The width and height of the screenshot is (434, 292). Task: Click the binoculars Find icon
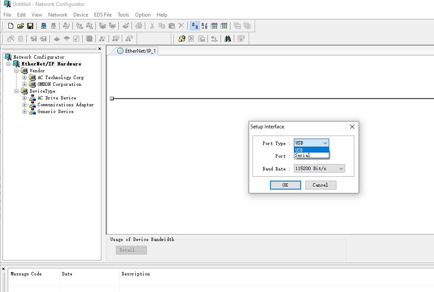[228, 39]
